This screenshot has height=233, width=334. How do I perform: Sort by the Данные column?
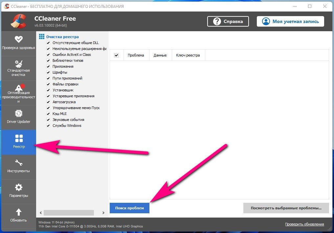[160, 55]
